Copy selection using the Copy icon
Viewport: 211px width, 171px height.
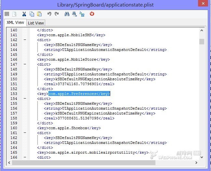pos(32,14)
